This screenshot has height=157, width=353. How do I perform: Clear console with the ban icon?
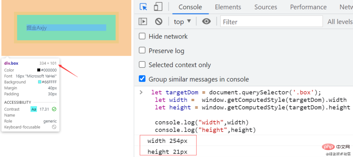pos(159,22)
